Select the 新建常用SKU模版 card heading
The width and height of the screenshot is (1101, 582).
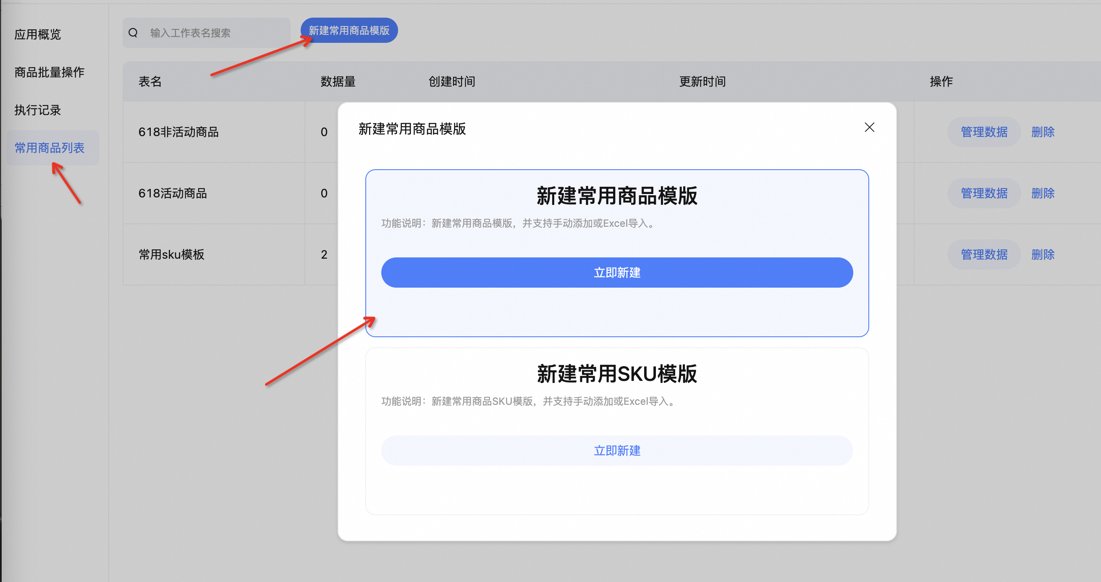tap(616, 374)
